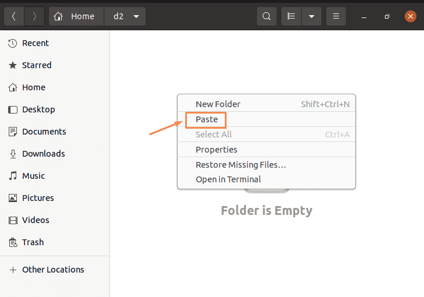Switch to list view icon
Viewport: 424px width, 297px height.
click(291, 16)
